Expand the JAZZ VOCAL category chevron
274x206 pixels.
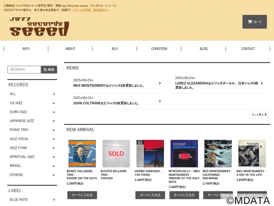click(54, 139)
